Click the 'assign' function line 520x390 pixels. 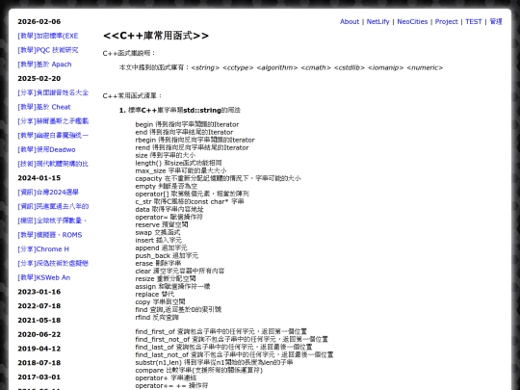coord(172,287)
